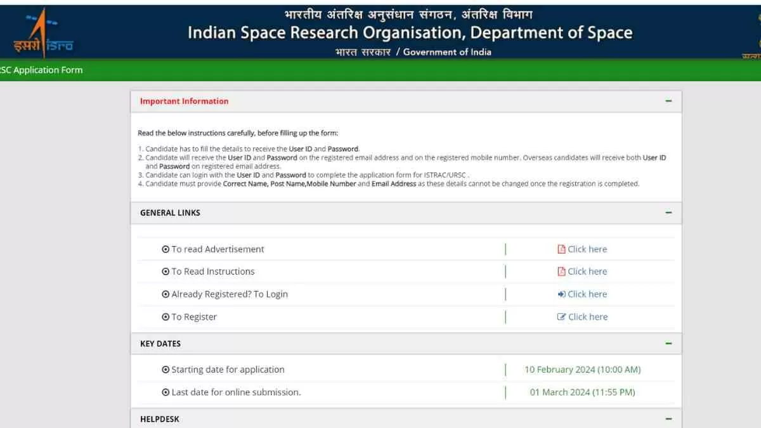Click PDF icon in Advertisement row
This screenshot has width=761, height=428.
(x=561, y=249)
